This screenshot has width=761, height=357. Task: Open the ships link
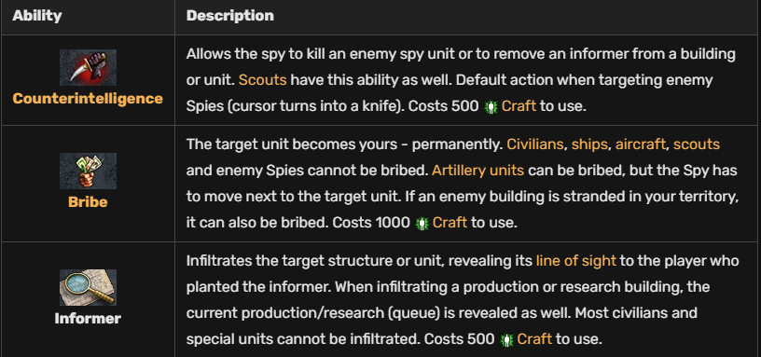[x=589, y=144]
